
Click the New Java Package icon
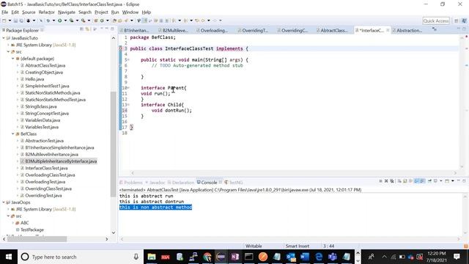[x=96, y=21]
